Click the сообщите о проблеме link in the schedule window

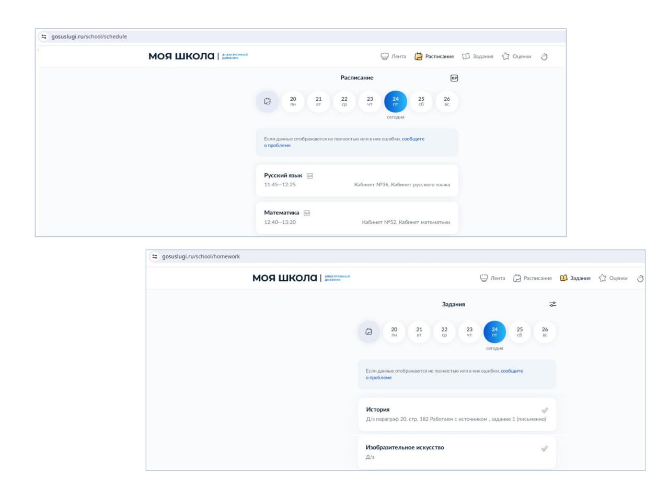[x=413, y=139]
